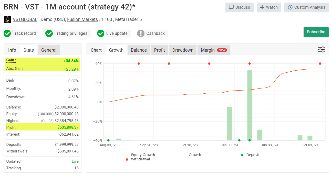Open the VSTGLOBAL profile link
The height and width of the screenshot is (176, 332).
(x=25, y=19)
